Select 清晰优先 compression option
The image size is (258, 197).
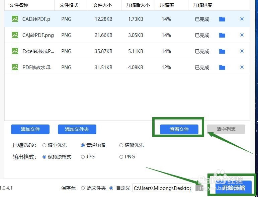(x=121, y=145)
